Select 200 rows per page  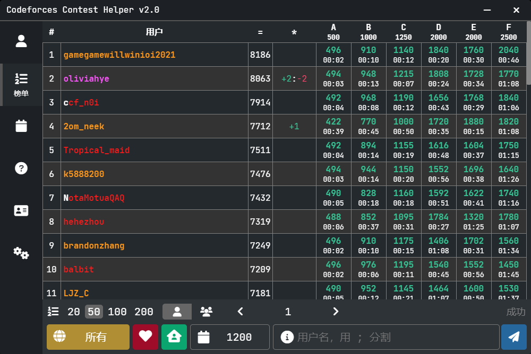click(x=144, y=312)
